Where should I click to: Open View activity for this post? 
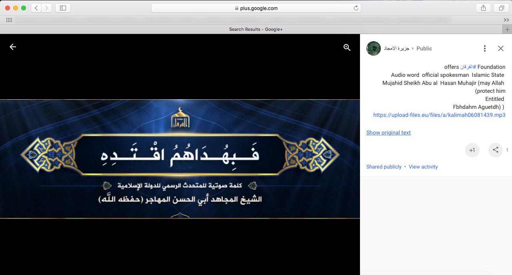(423, 167)
